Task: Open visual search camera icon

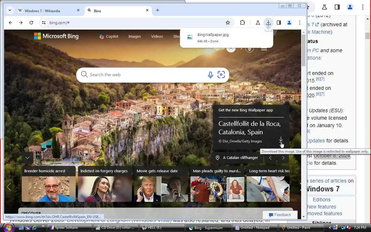Action: [x=221, y=75]
